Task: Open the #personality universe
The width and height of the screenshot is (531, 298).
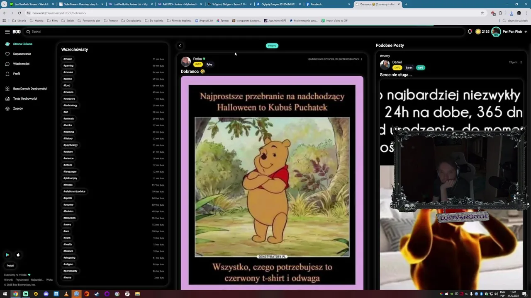Action: [x=71, y=271]
